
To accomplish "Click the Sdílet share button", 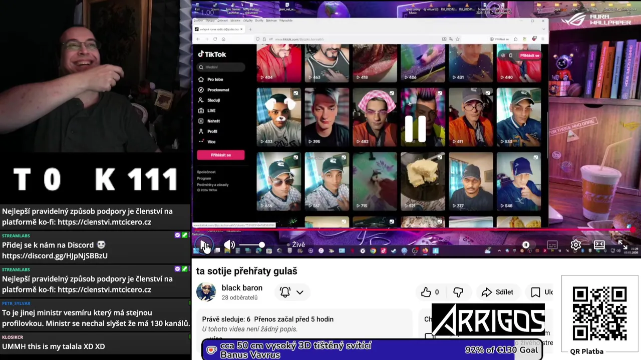I will (497, 292).
